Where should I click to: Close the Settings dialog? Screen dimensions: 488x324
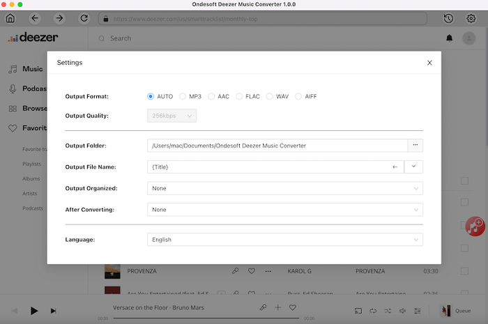click(429, 63)
